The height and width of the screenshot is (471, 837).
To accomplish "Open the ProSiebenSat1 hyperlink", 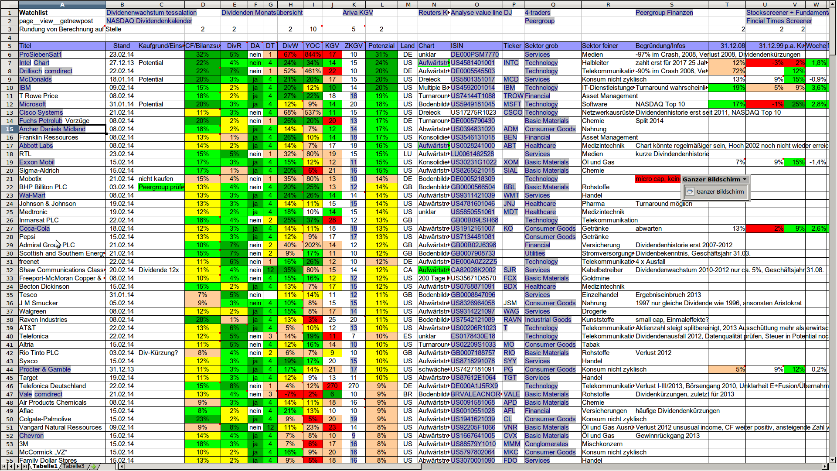I will (x=41, y=55).
